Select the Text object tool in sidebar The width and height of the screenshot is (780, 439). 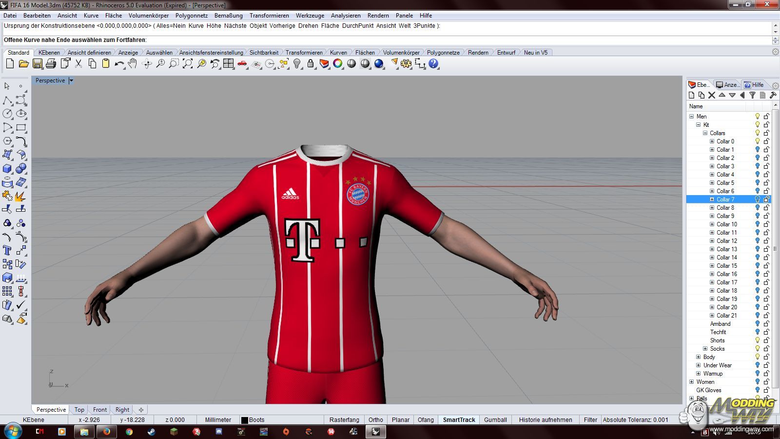click(7, 250)
